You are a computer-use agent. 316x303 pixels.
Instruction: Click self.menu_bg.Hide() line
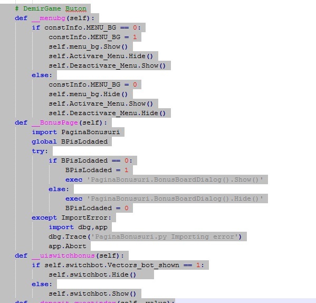tap(88, 94)
